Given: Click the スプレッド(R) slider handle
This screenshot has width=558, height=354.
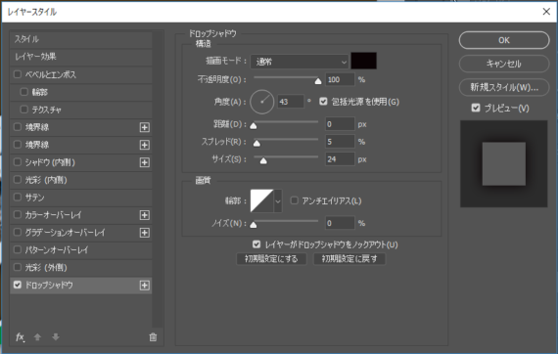Looking at the screenshot, I should (x=256, y=144).
